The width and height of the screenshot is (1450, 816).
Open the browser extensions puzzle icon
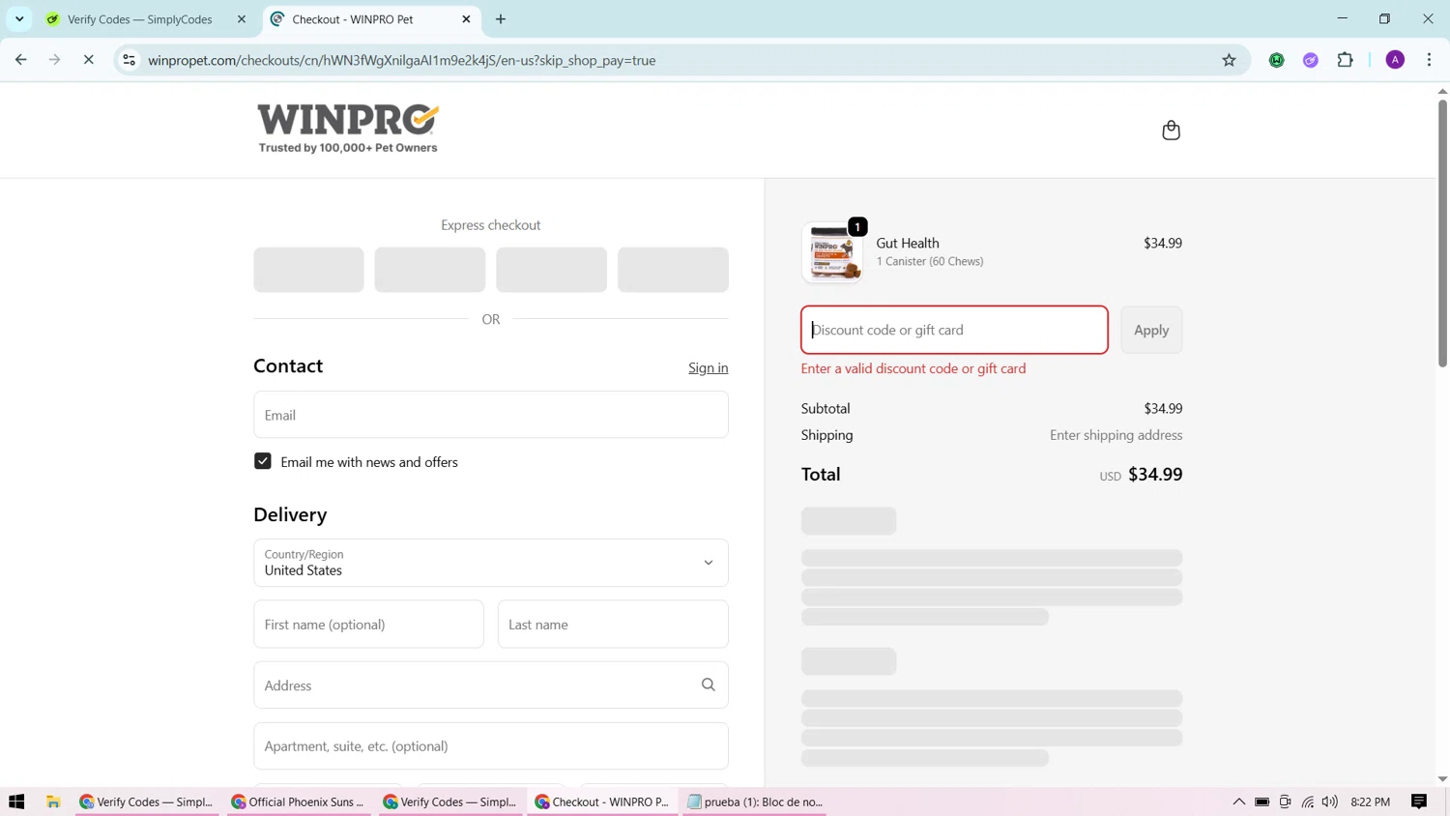click(x=1345, y=60)
